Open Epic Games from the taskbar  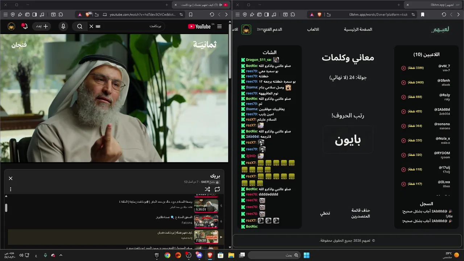click(157, 255)
